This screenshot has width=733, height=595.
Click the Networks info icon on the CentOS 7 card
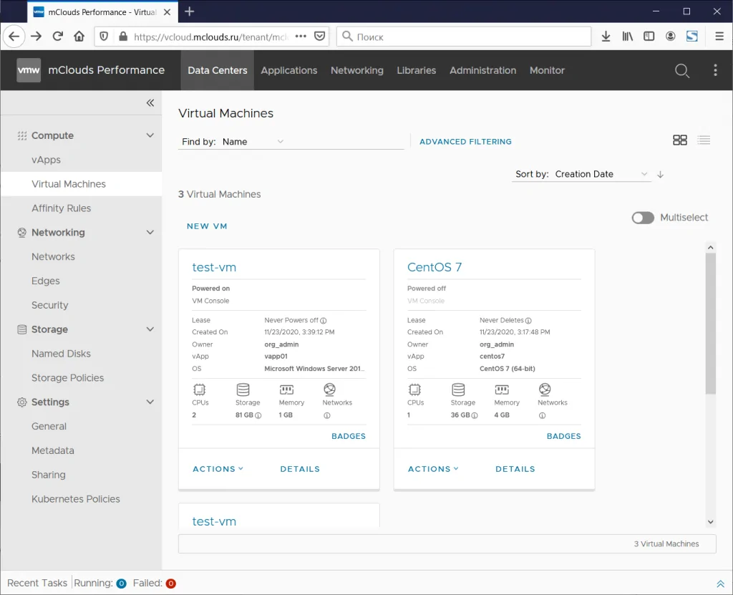click(x=543, y=415)
